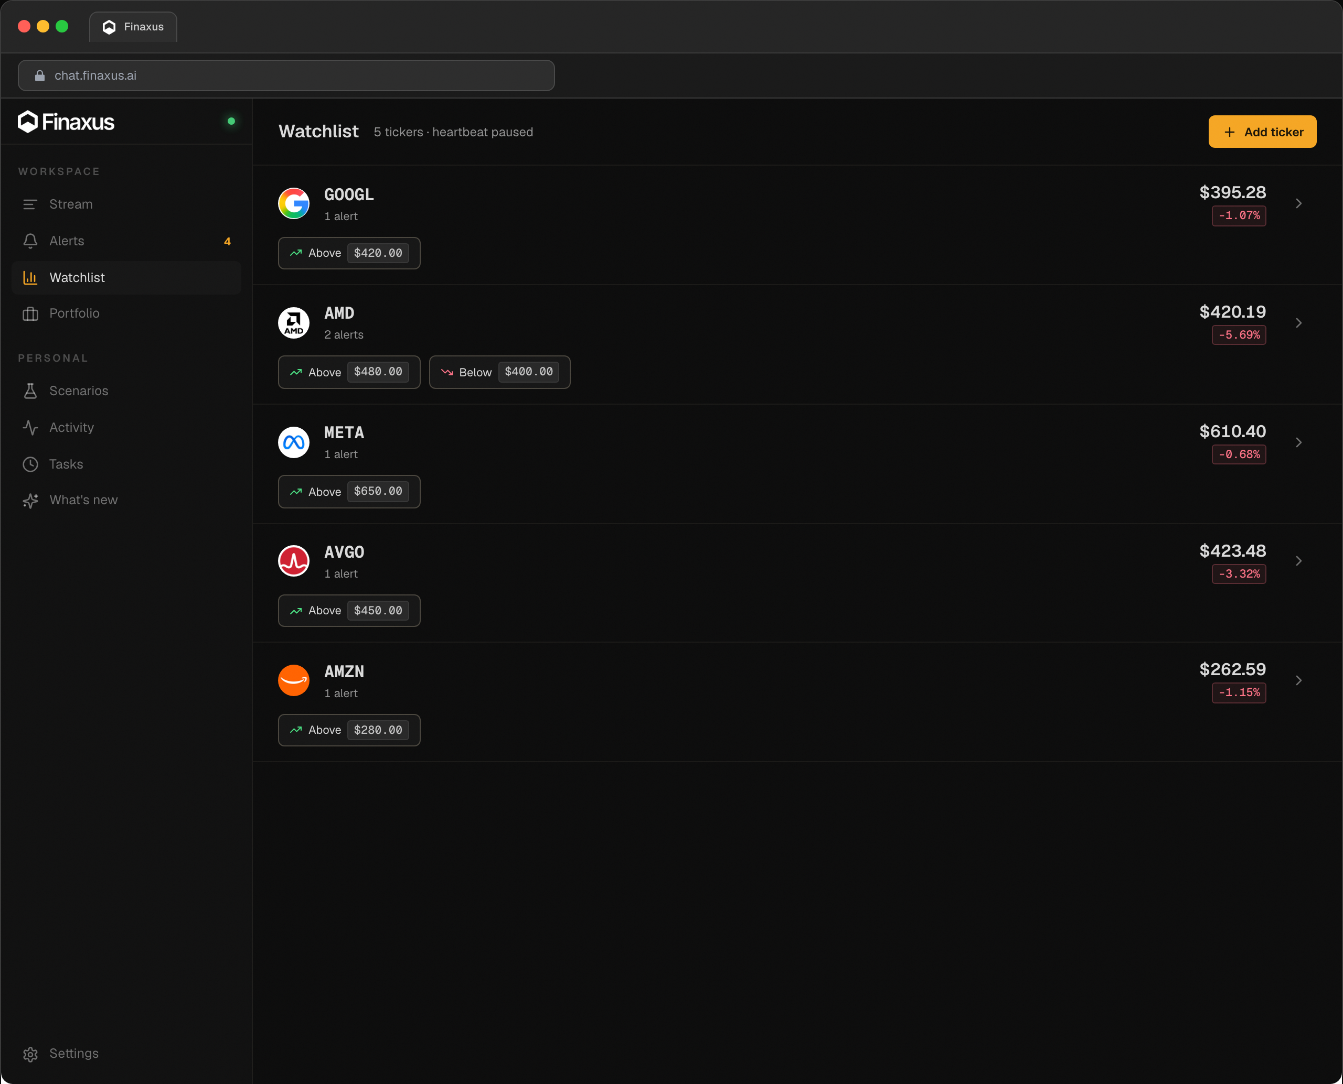Viewport: 1343px width, 1084px height.
Task: Open Alerts in the sidebar
Action: coord(126,241)
